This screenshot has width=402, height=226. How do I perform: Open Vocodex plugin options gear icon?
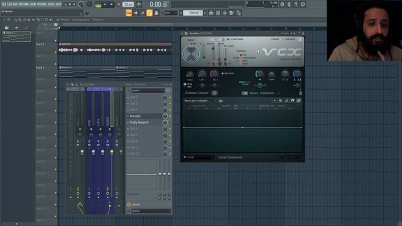pos(186,33)
